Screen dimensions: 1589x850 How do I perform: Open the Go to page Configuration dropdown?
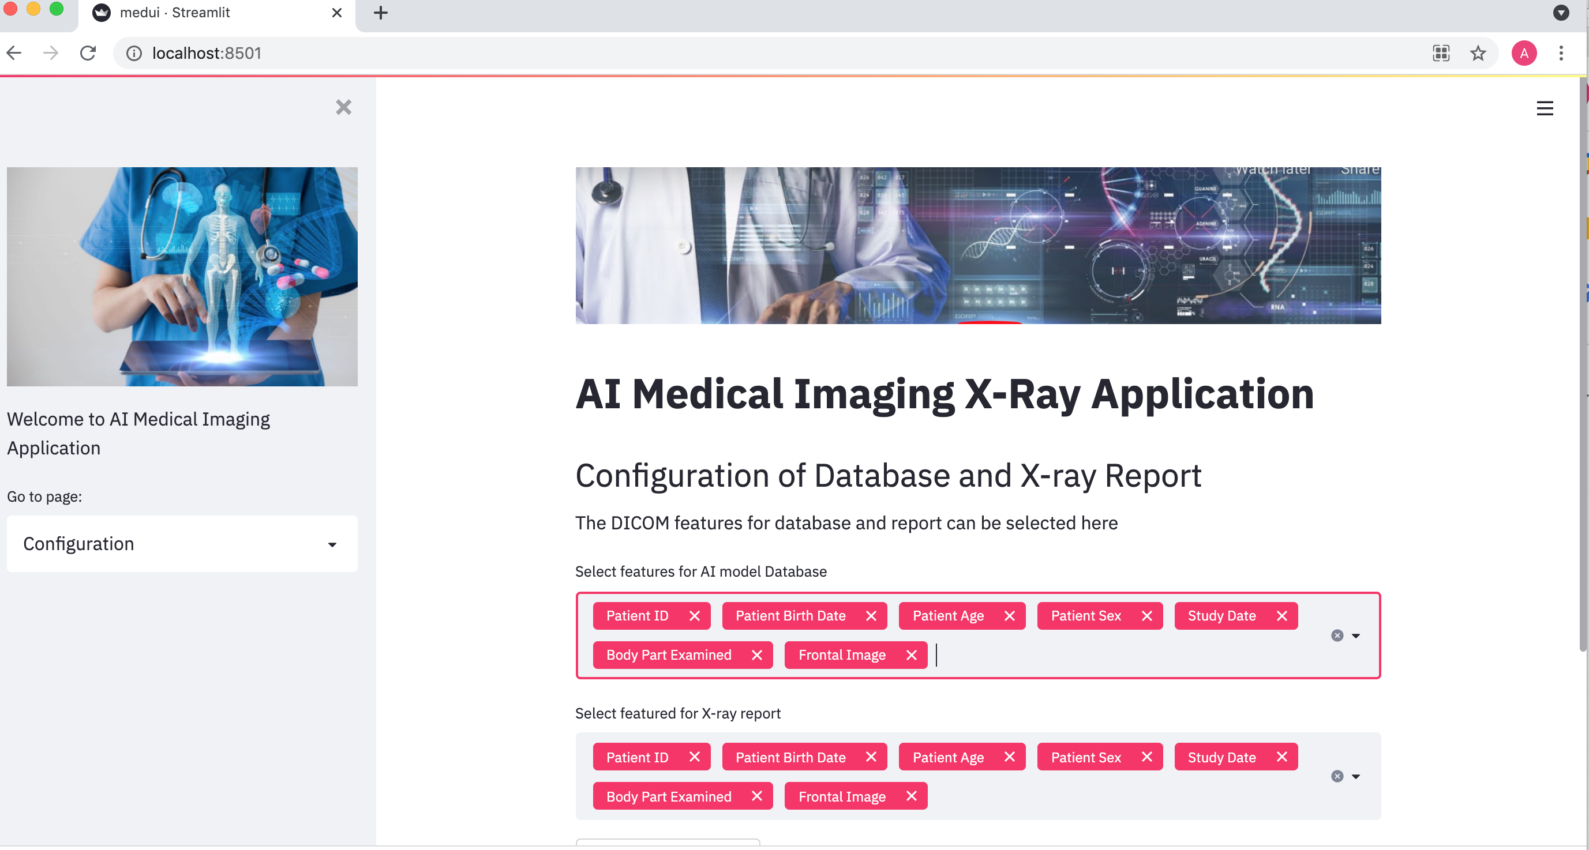182,544
